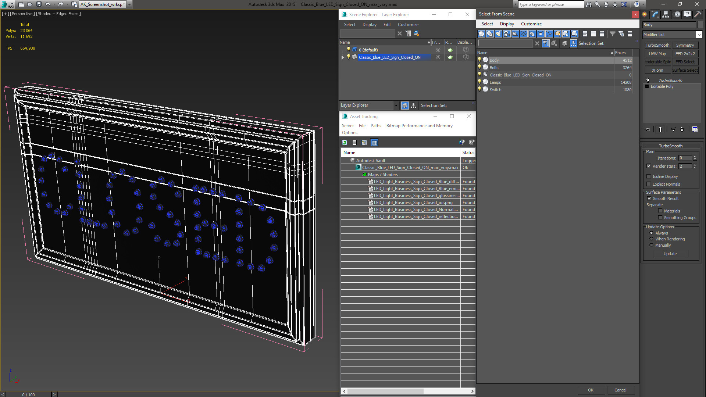Open the Utilities hammer tab

click(698, 14)
